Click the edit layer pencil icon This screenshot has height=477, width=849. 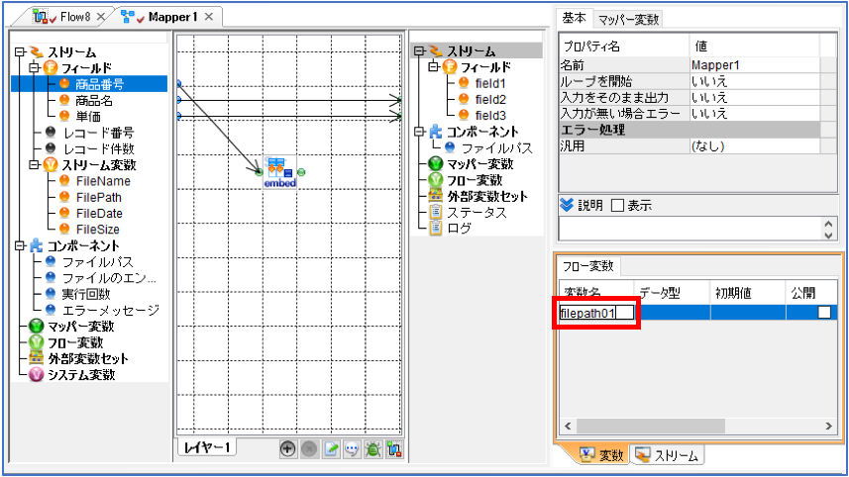tap(331, 449)
